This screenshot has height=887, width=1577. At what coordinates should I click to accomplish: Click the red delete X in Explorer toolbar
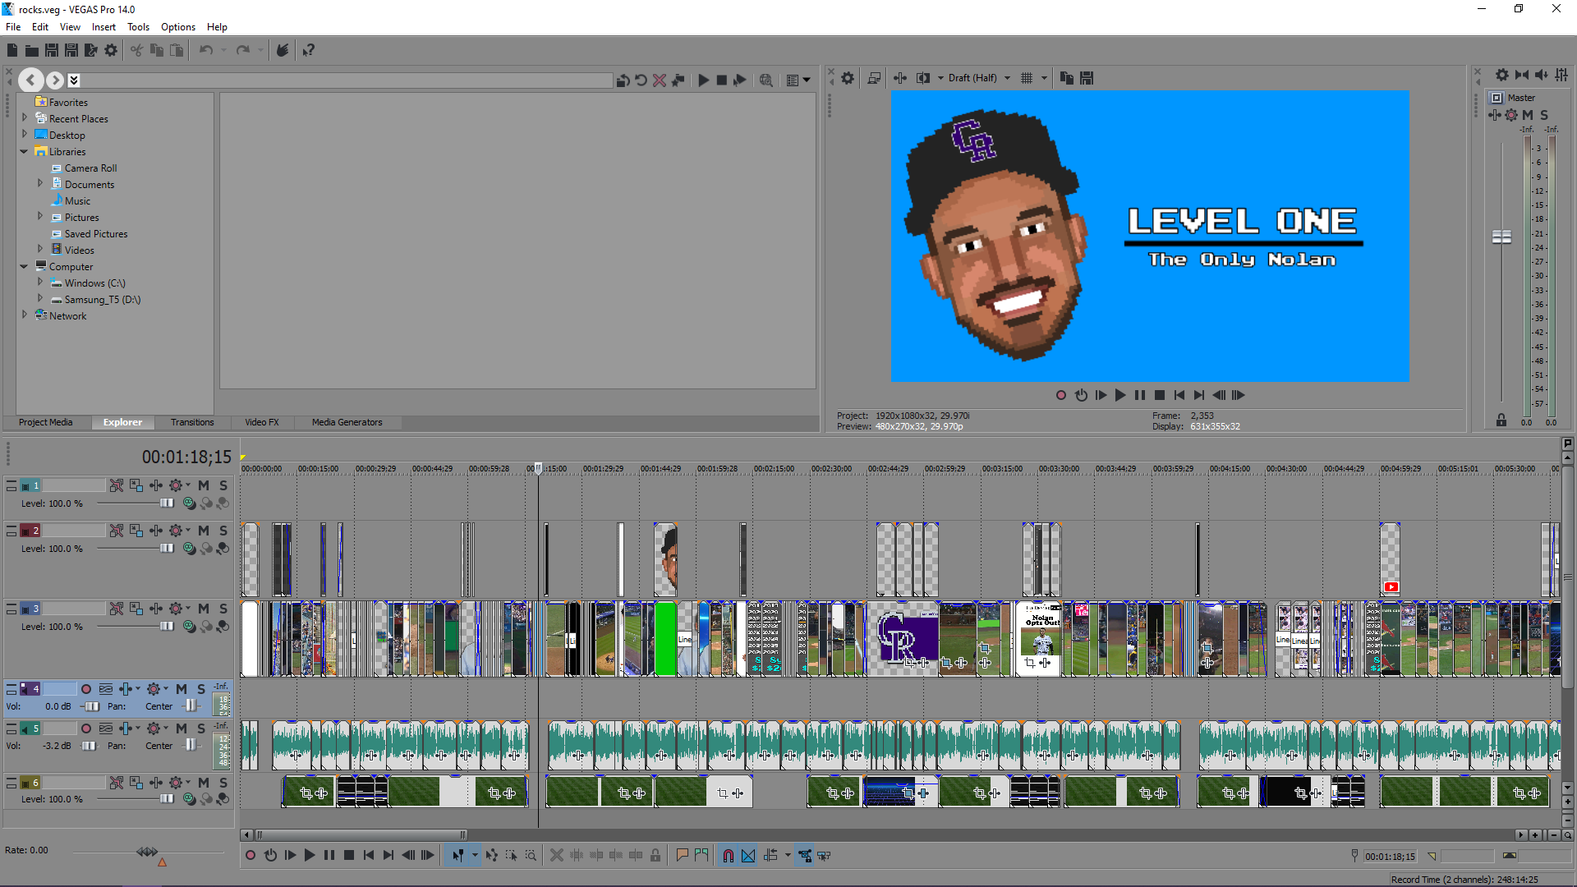pos(660,80)
